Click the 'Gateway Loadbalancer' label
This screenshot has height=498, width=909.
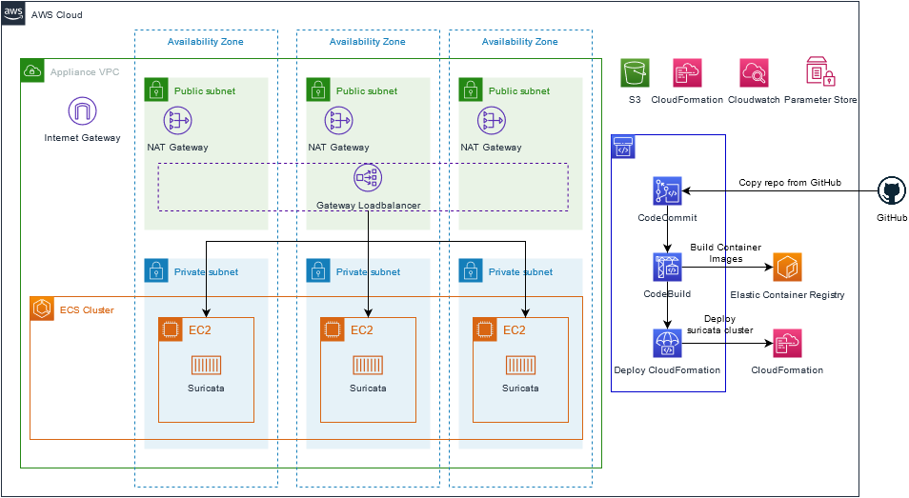pos(369,206)
